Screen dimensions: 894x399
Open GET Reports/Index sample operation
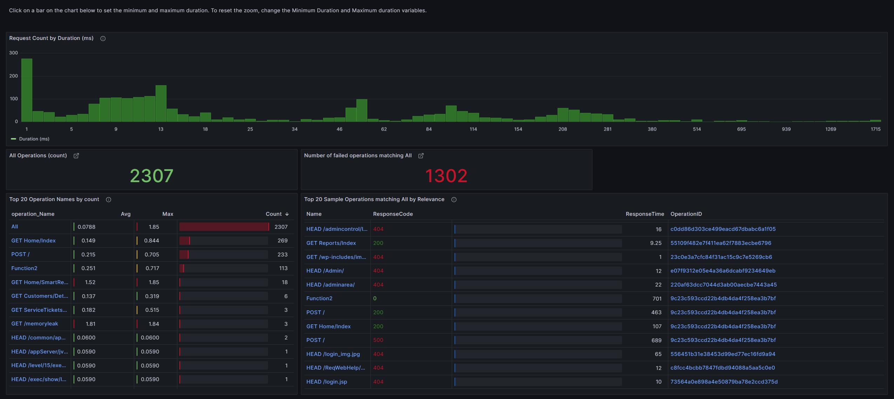[331, 243]
